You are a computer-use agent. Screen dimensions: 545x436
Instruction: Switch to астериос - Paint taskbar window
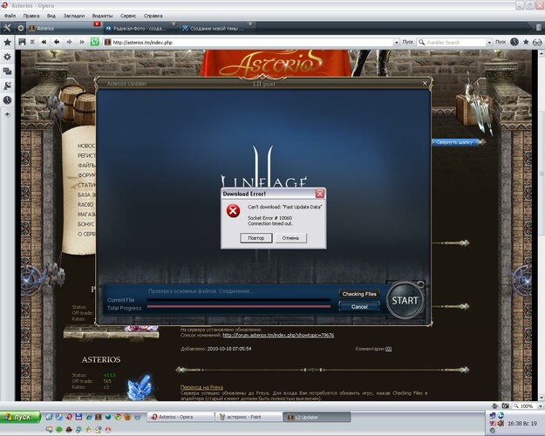point(249,417)
